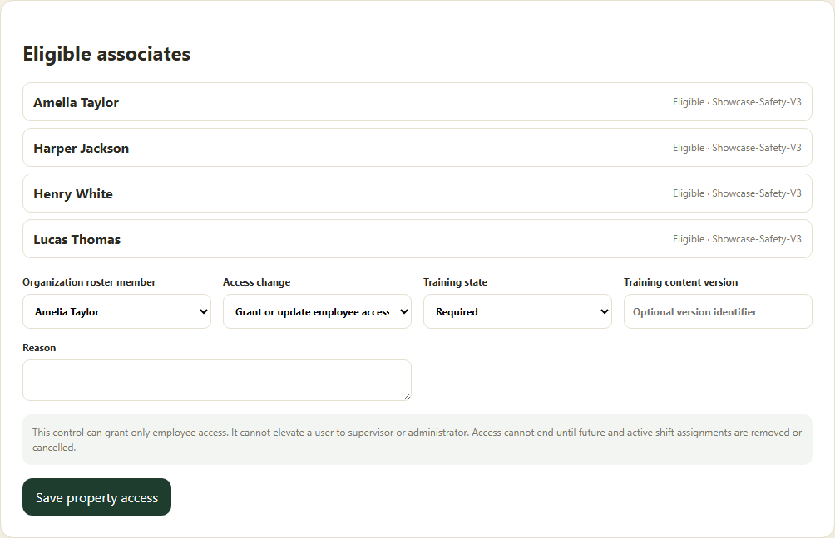Open the Organization roster member dropdown
The image size is (835, 538).
[x=116, y=311]
